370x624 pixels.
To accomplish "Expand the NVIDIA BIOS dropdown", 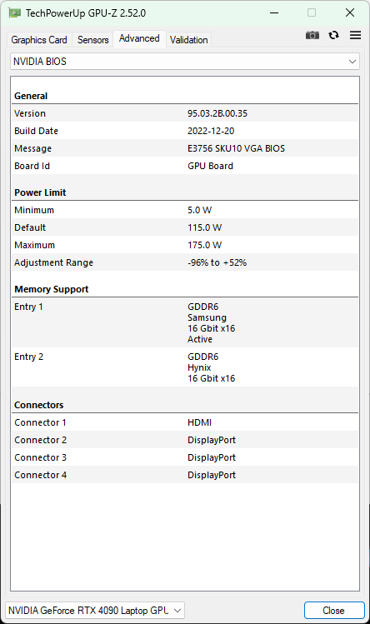I will coord(185,62).
